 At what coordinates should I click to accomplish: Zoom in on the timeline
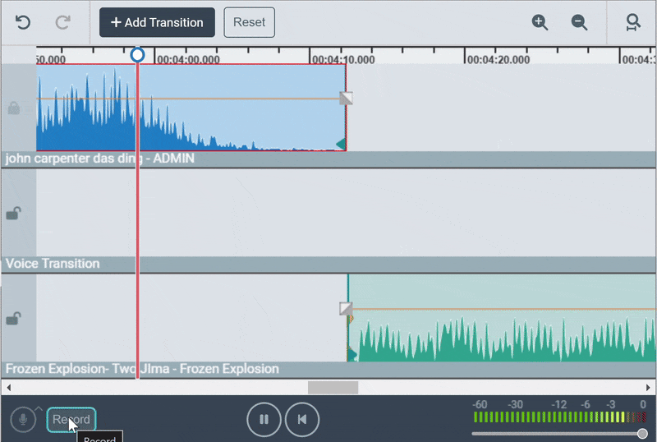[x=540, y=22]
